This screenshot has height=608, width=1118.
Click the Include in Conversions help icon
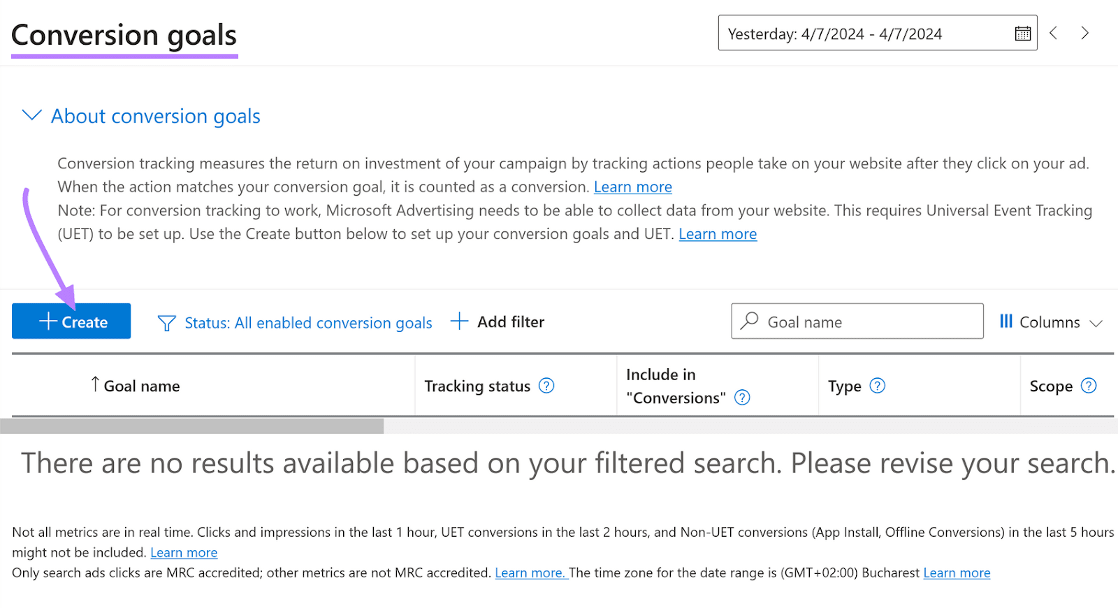point(742,398)
